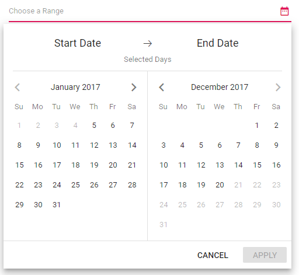Click previous month arrow beside January 2017
This screenshot has height=275, width=299.
(x=18, y=88)
